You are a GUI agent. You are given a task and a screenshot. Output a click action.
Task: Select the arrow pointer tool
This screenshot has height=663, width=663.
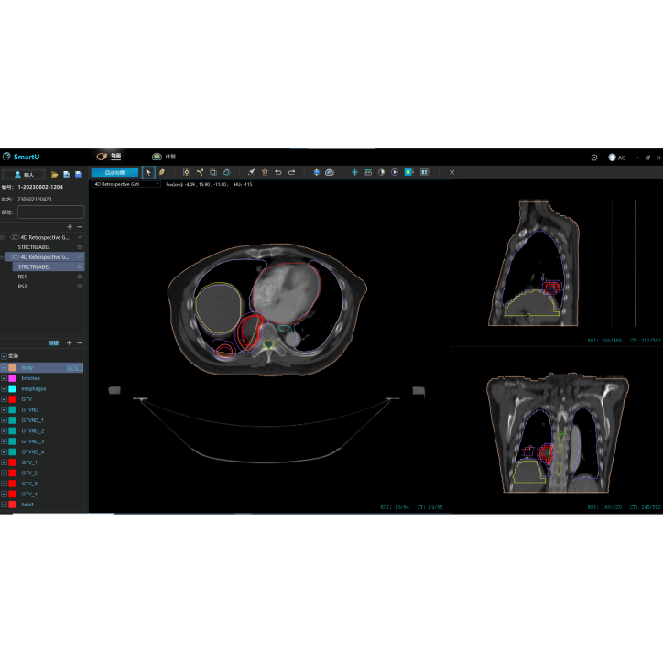click(x=148, y=172)
